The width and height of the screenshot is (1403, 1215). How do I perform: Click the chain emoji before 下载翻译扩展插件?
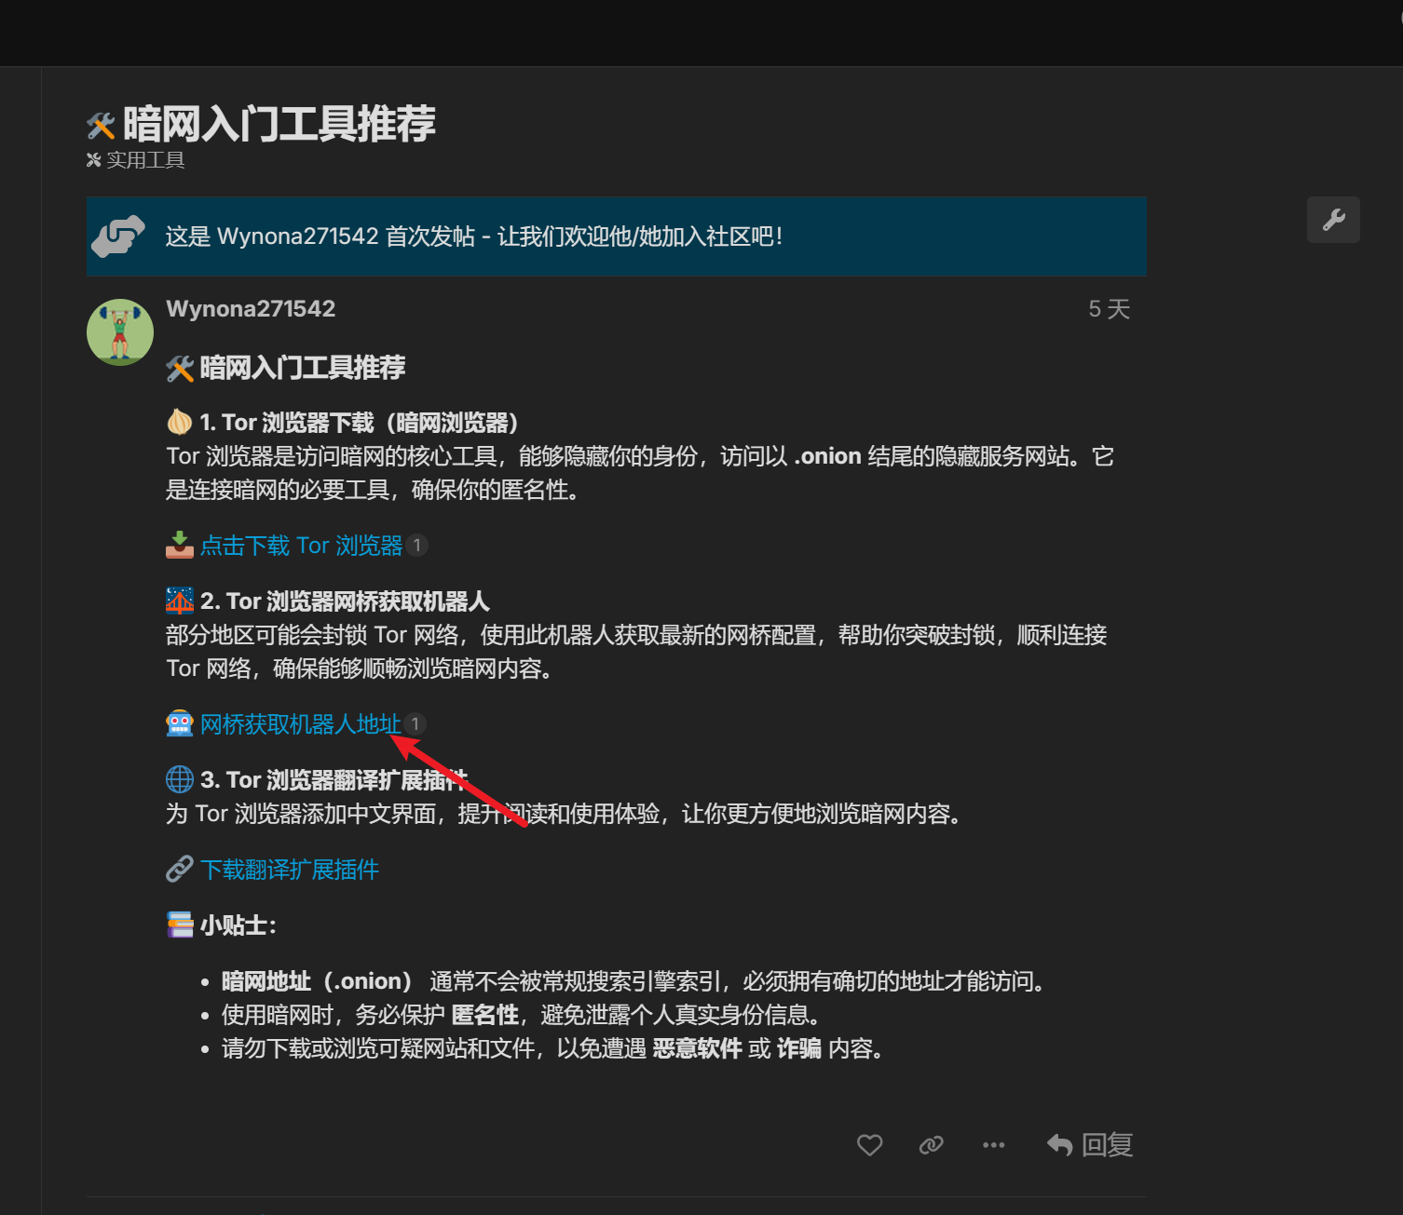tap(180, 869)
